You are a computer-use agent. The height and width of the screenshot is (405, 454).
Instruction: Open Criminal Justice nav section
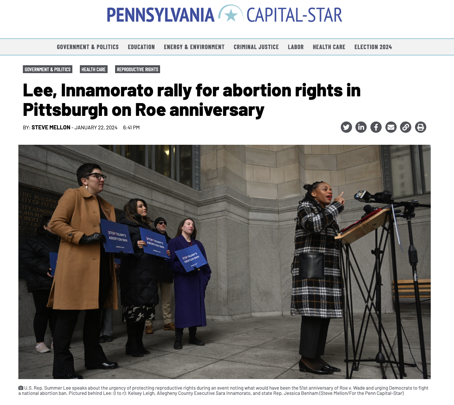pos(256,47)
